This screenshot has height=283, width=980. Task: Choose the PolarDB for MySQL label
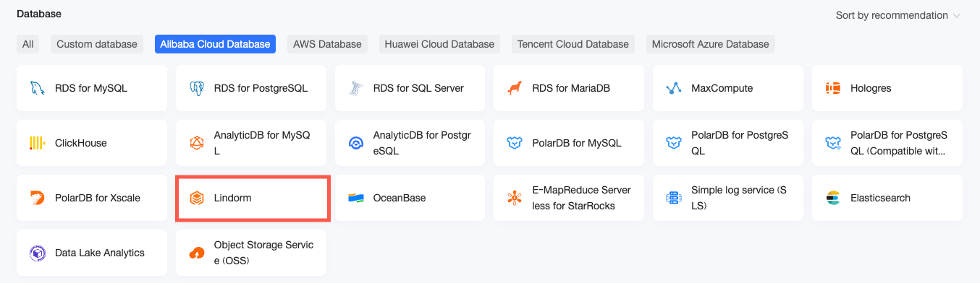[x=577, y=143]
